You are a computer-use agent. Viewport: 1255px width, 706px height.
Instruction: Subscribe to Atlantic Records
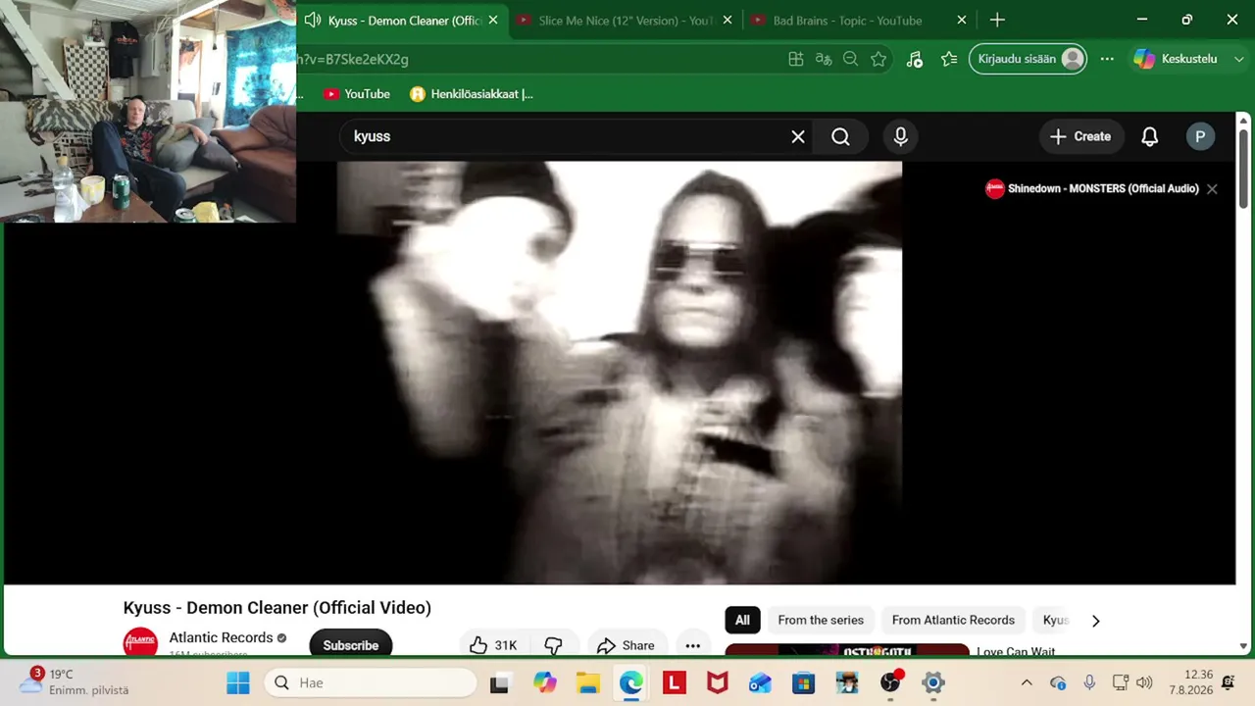pyautogui.click(x=351, y=644)
